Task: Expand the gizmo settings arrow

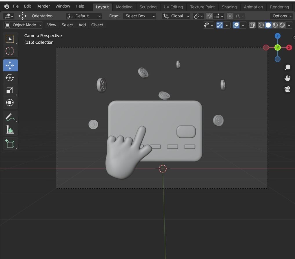Action: (x=227, y=25)
